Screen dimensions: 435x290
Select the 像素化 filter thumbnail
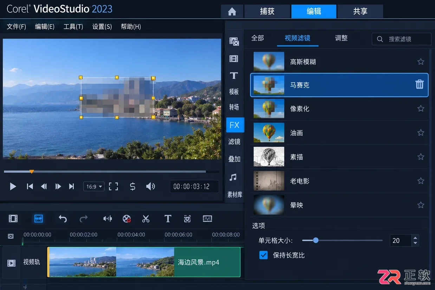point(269,109)
